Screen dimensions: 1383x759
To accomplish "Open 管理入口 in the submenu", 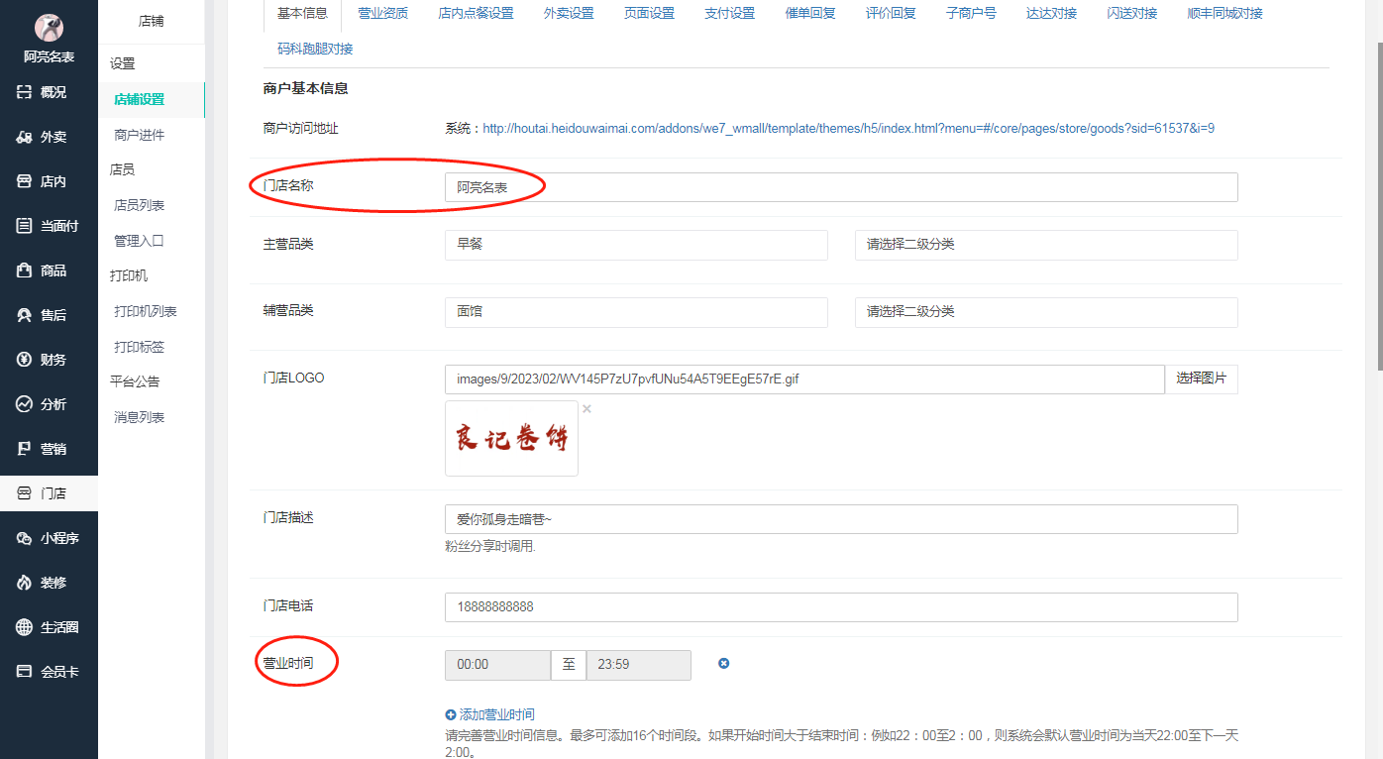I will [140, 241].
